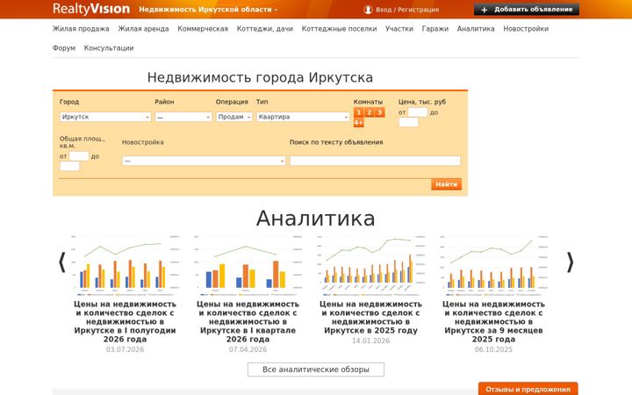Click chart thumbnail for 9 месяцев 2025 article
632x395 pixels.
493,265
